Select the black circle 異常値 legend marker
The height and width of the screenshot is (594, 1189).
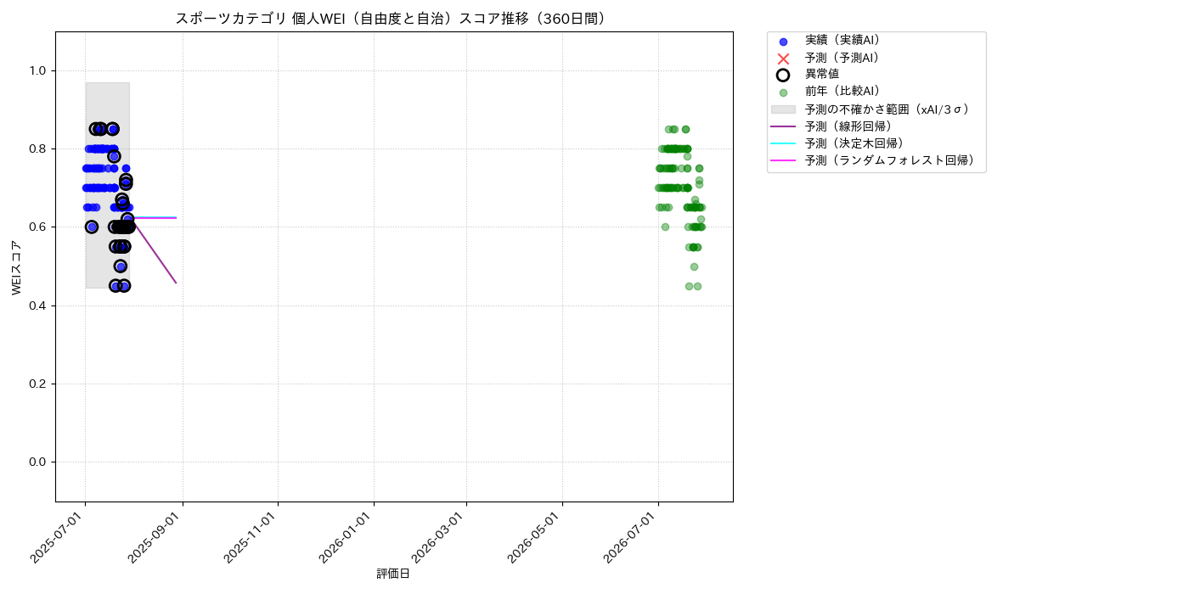(x=783, y=76)
